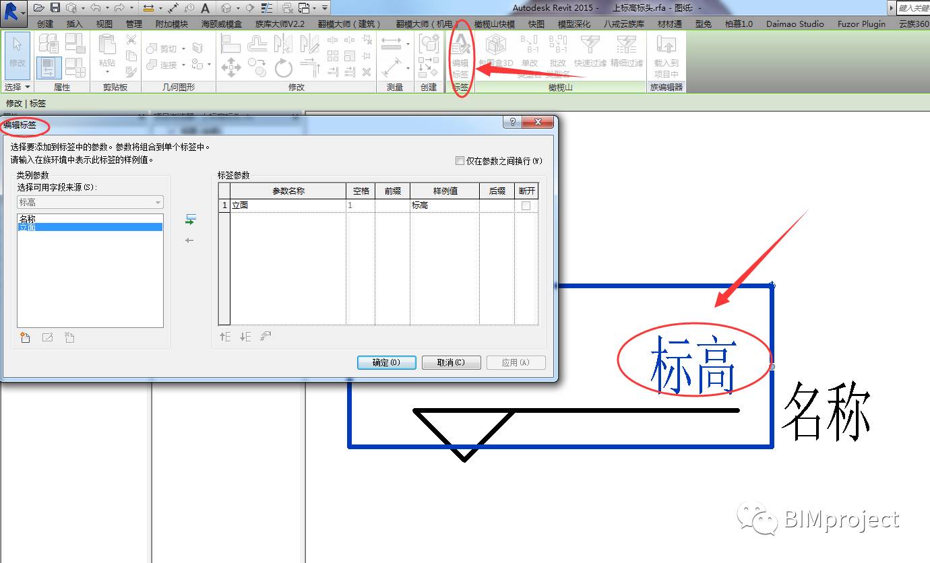The height and width of the screenshot is (563, 930).
Task: Click the new parameter icon below field list
Action: coord(26,337)
